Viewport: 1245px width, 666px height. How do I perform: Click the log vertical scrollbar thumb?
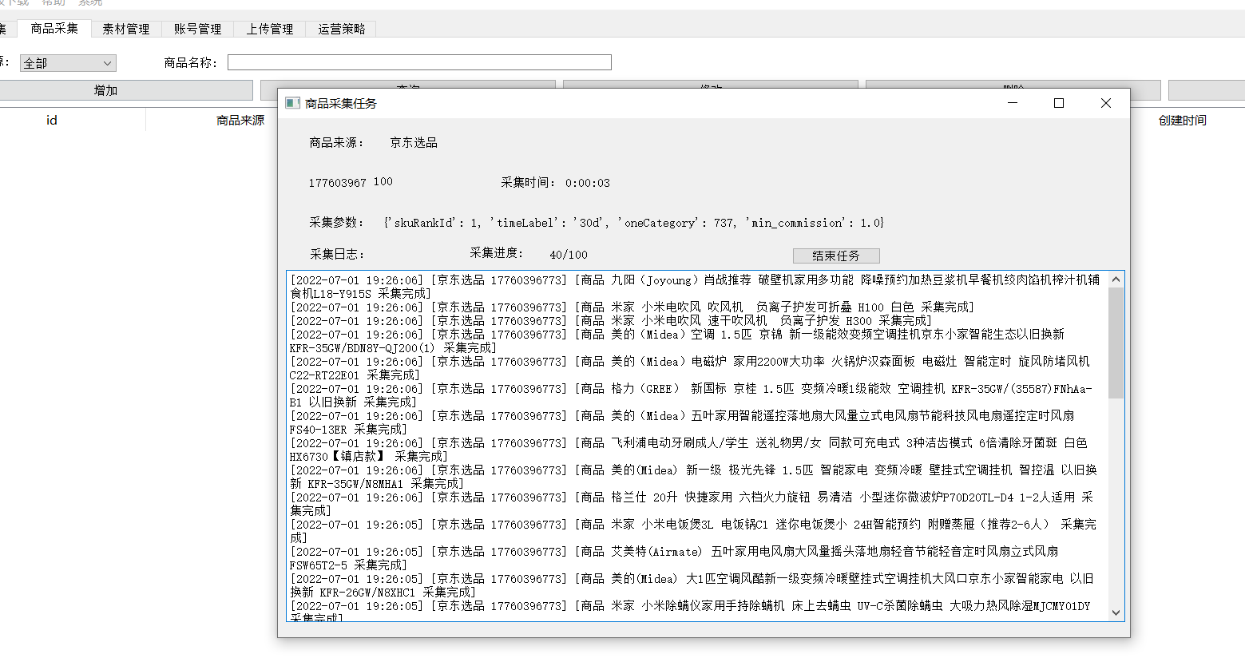coord(1116,343)
